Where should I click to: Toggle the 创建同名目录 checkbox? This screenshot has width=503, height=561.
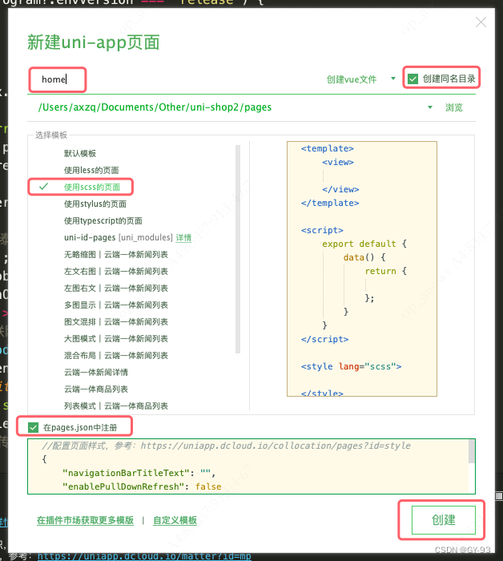point(413,79)
